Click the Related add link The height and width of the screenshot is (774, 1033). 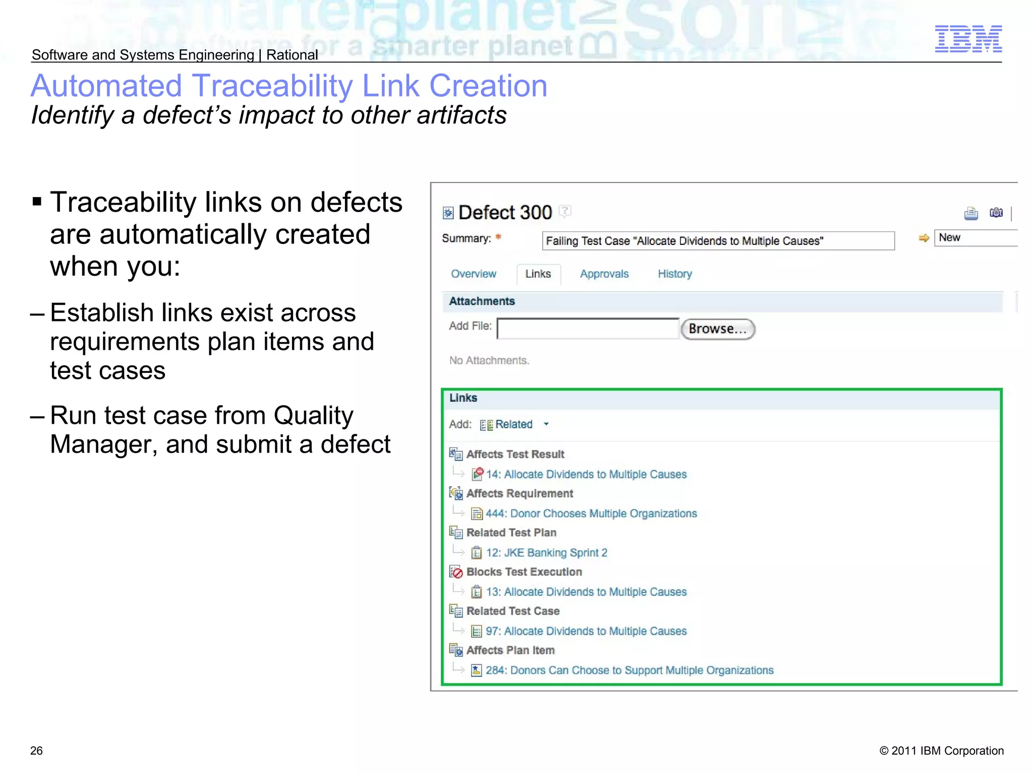coord(514,424)
